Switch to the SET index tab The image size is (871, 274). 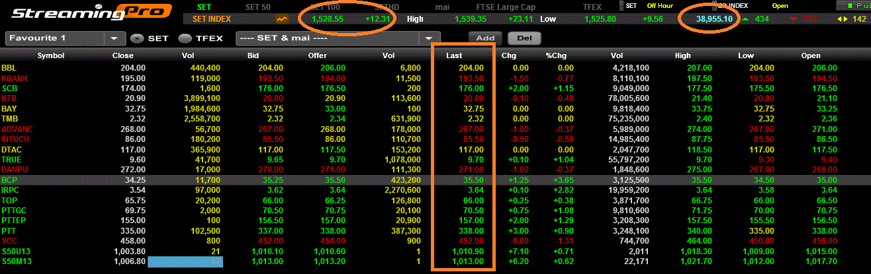pos(205,6)
